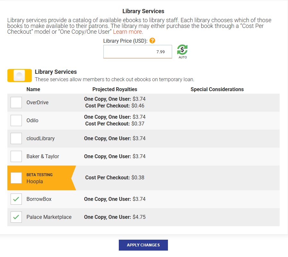Click OverDrive's Cost Per Checkout $0.46
This screenshot has height=257, width=288.
[x=115, y=106]
